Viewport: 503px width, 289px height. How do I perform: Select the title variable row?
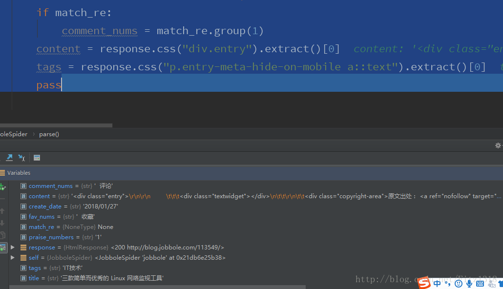256,278
